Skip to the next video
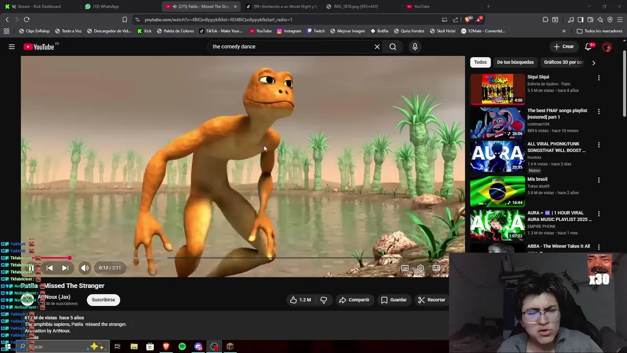Screen dimensions: 627x353 coord(65,268)
